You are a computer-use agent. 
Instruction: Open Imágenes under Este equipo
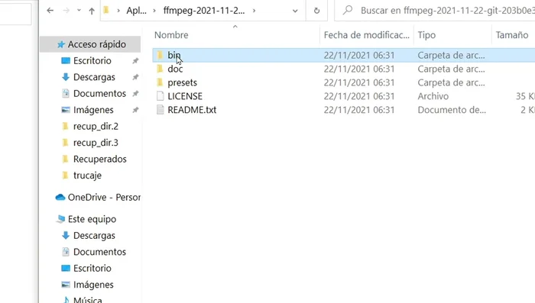pyautogui.click(x=93, y=285)
